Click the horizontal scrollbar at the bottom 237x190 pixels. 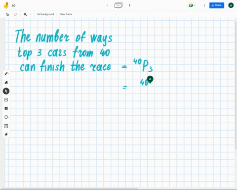click(x=70, y=188)
